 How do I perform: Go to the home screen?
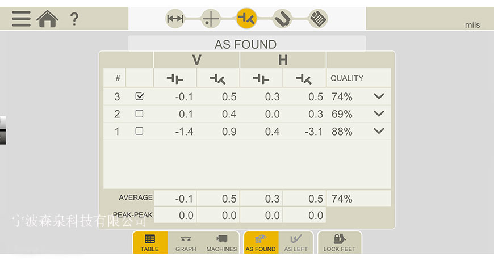point(47,19)
